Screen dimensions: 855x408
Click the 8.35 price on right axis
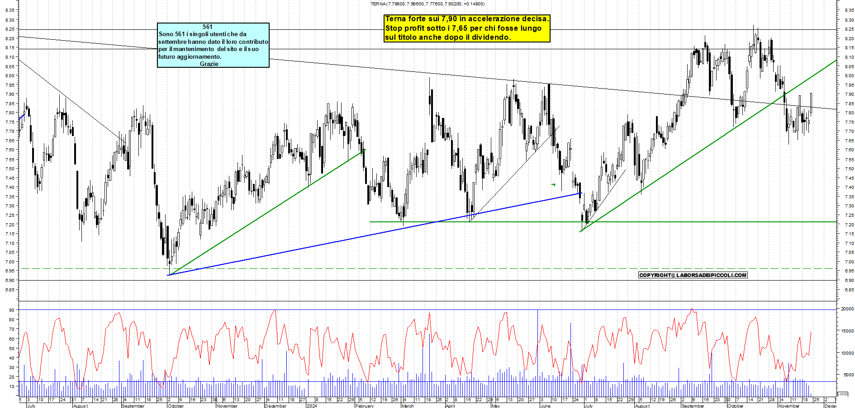point(849,10)
